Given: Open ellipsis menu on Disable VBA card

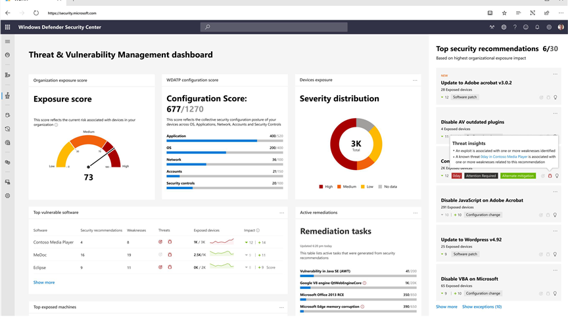Looking at the screenshot, I should click(x=556, y=270).
